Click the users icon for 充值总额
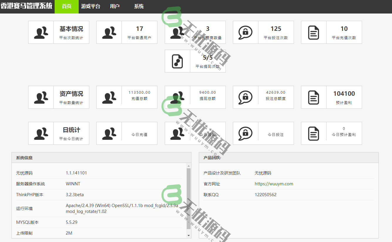 pyautogui.click(x=109, y=97)
